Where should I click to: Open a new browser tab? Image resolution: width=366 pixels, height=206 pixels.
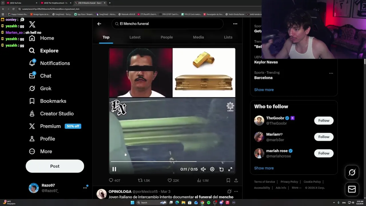click(x=110, y=3)
